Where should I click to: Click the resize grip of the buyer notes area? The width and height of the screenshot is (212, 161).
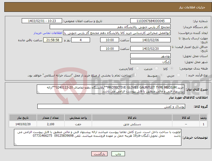click(16, 144)
